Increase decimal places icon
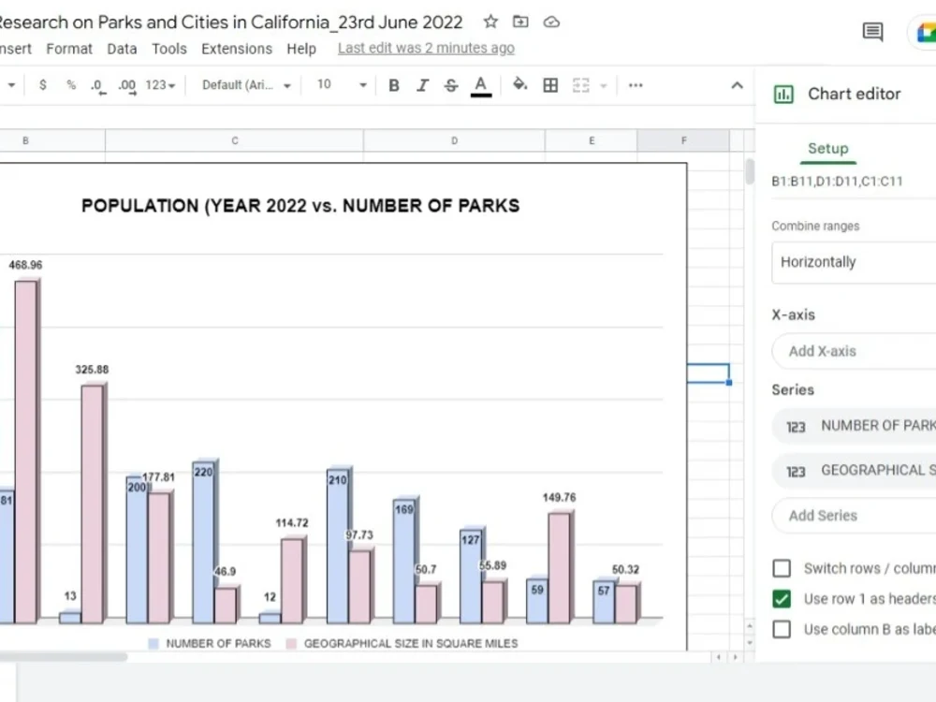Viewport: 936px width, 702px height. [x=126, y=86]
